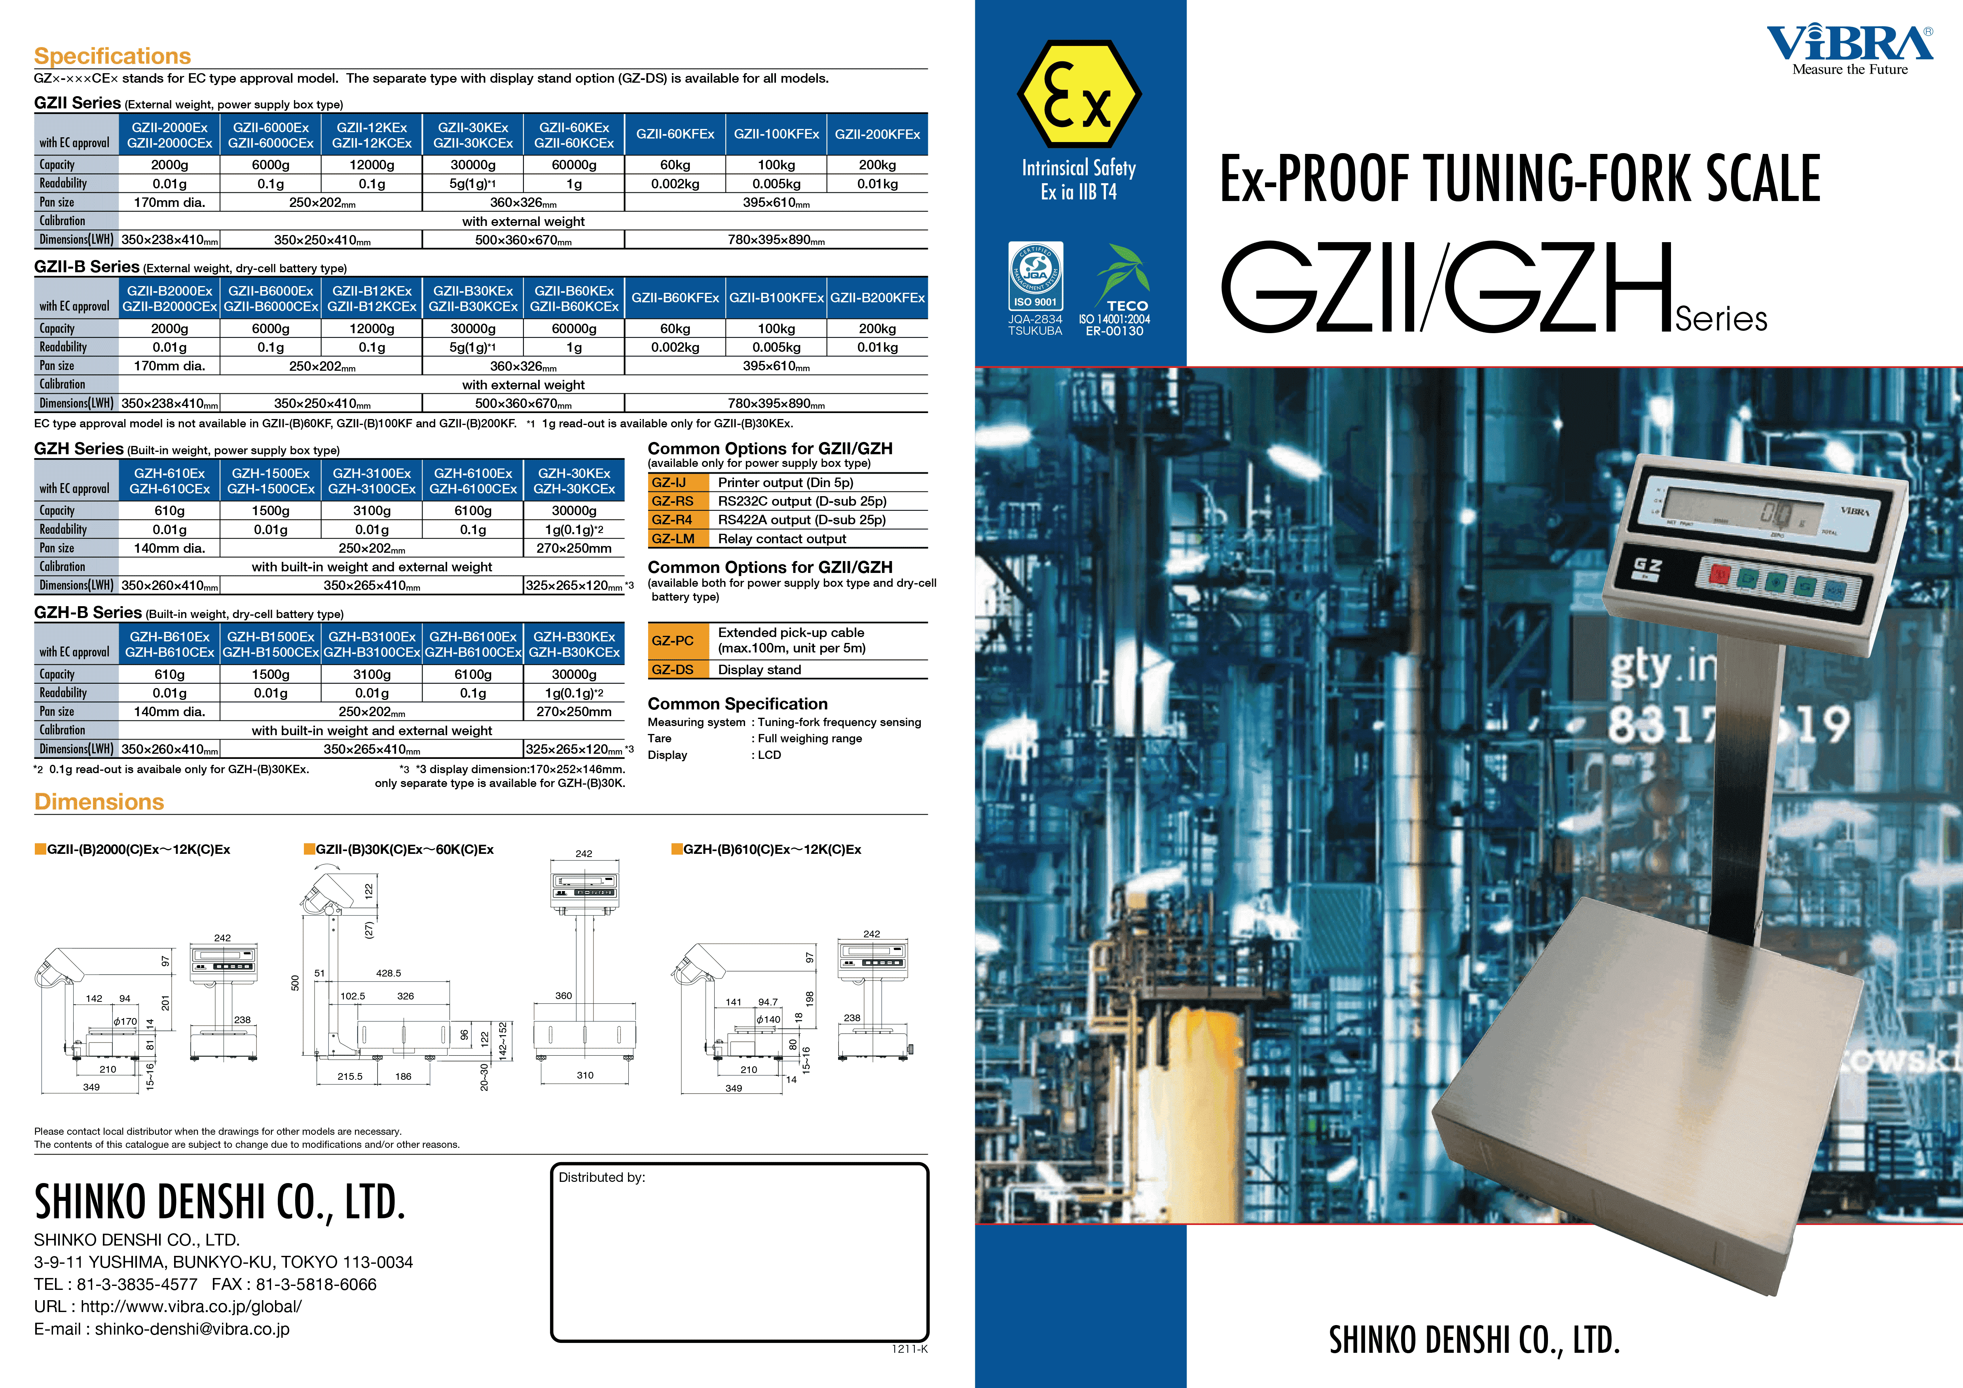Click the JQA-2834 TSUKUBA text
Screen dimensions: 1963x1388
tap(1036, 325)
